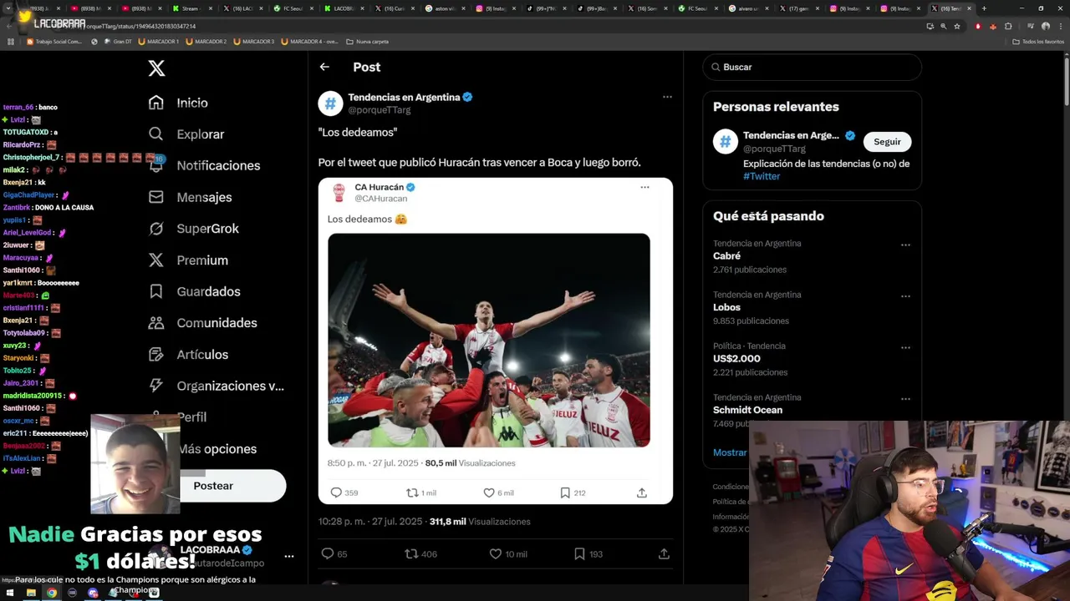1070x601 pixels.
Task: Focus the Buscar search field
Action: [812, 67]
